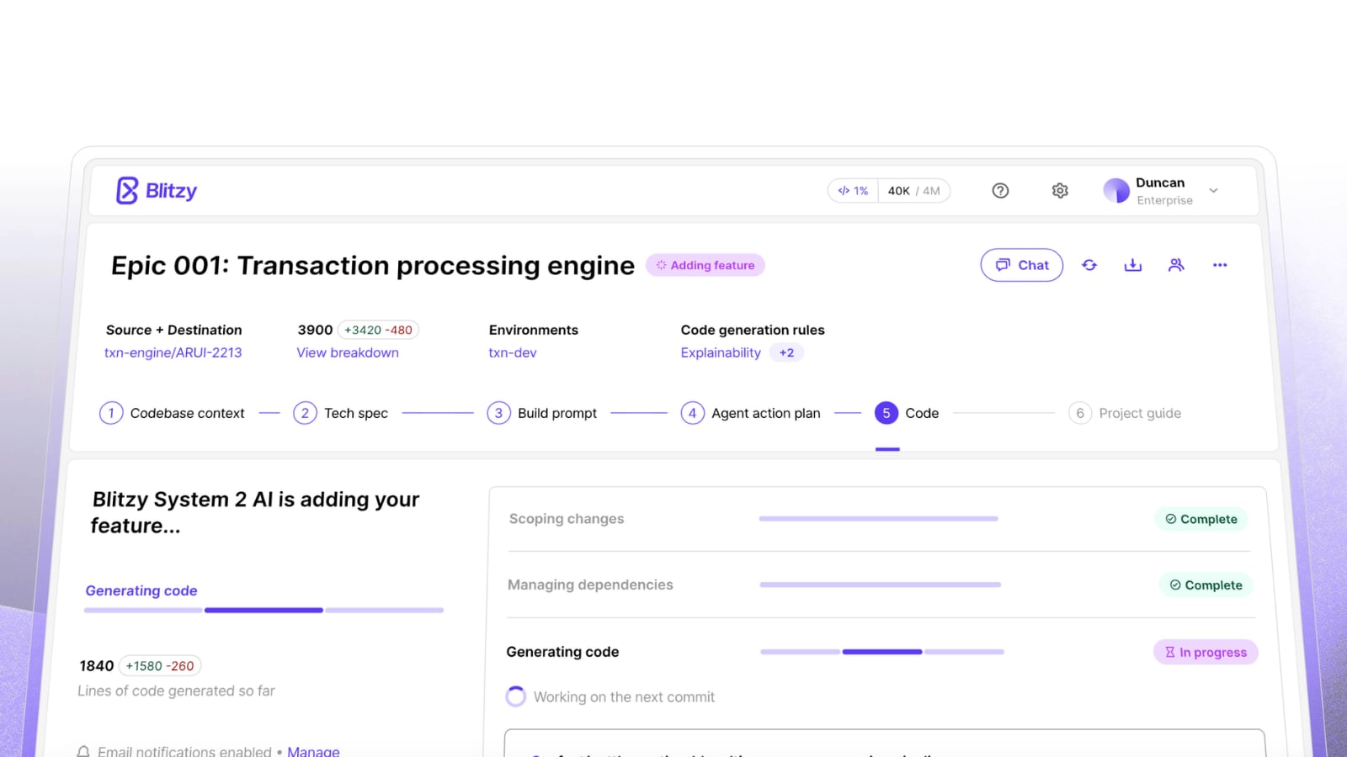Open settings gear icon
Screen dimensions: 1347x757
pyautogui.click(x=1060, y=191)
